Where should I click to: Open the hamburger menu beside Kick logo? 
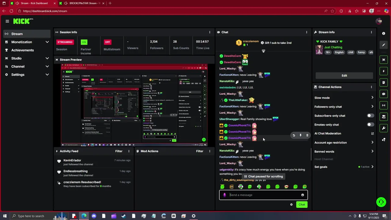(7, 21)
